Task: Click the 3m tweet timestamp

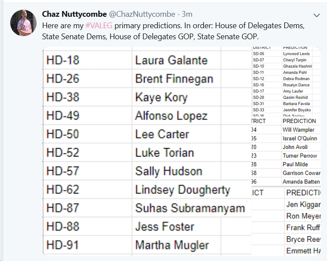Action: coord(187,14)
